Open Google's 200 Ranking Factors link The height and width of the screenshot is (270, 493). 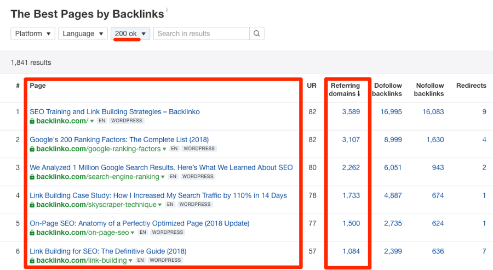click(119, 139)
